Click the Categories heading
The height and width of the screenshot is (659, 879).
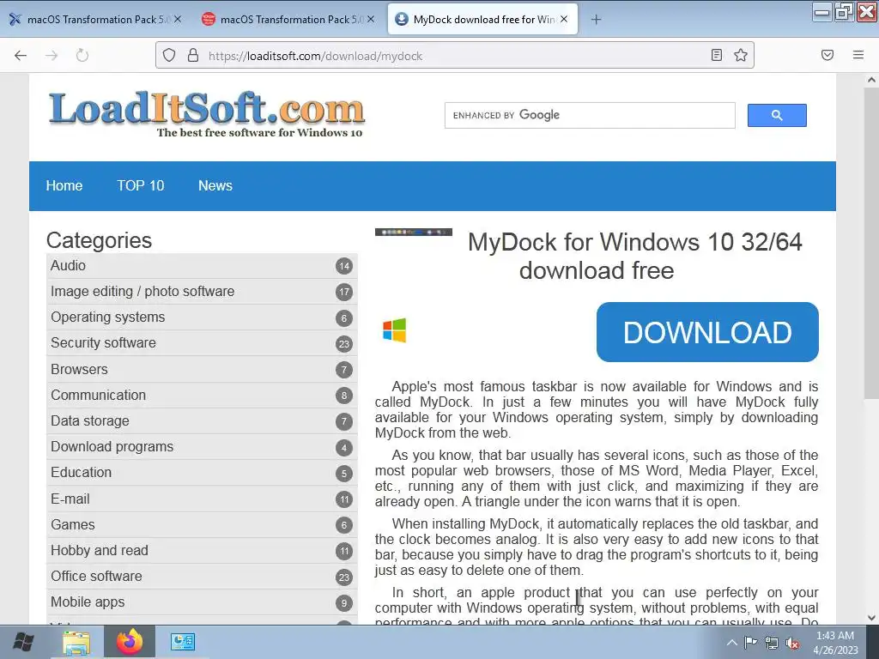100,240
